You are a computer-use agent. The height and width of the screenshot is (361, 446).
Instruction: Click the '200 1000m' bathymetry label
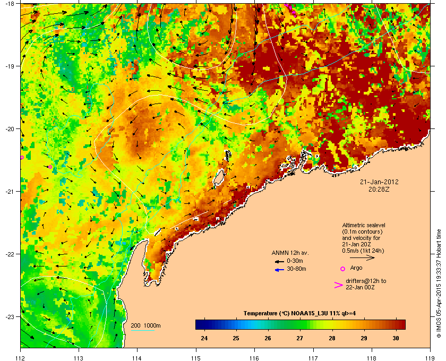[x=145, y=326]
